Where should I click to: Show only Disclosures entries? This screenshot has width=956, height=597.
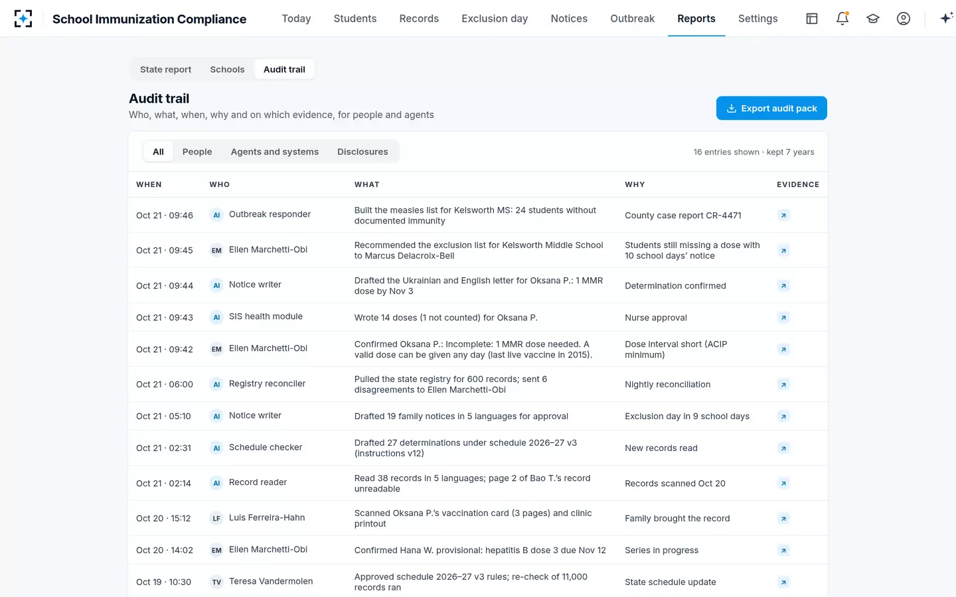[x=362, y=152]
